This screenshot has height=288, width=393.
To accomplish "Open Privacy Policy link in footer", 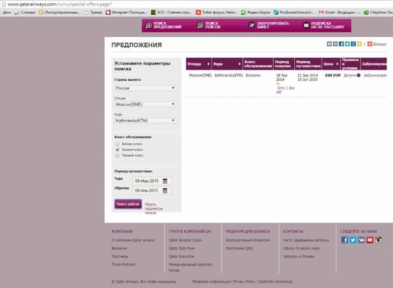I will coord(244,282).
